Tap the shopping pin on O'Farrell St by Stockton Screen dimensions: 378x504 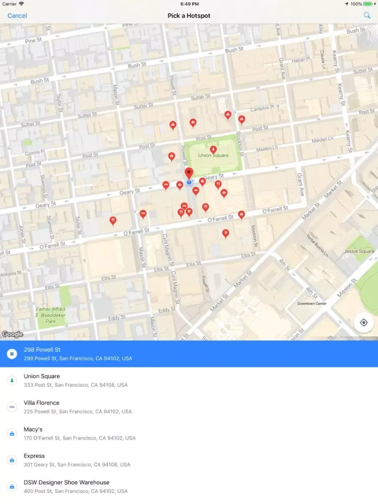[241, 215]
